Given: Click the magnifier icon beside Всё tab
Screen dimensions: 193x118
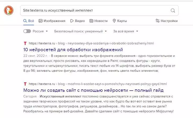Looking at the screenshot, I should click(x=25, y=21).
